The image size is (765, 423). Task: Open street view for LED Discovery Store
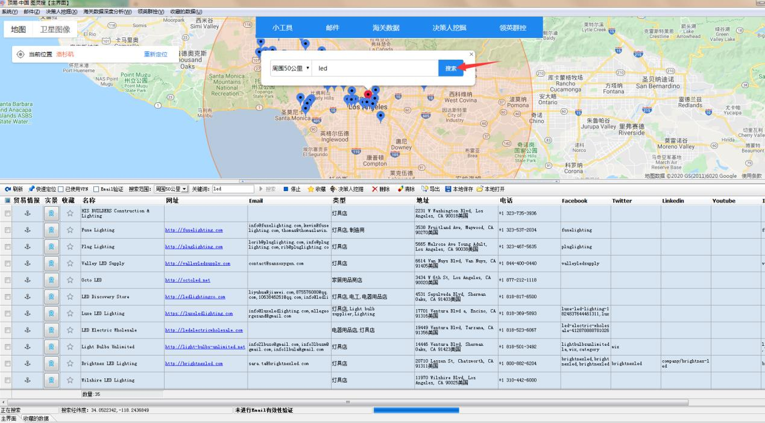(x=51, y=296)
